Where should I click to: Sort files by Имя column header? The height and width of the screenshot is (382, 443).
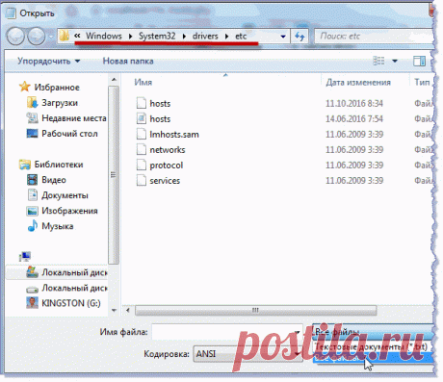tap(143, 83)
